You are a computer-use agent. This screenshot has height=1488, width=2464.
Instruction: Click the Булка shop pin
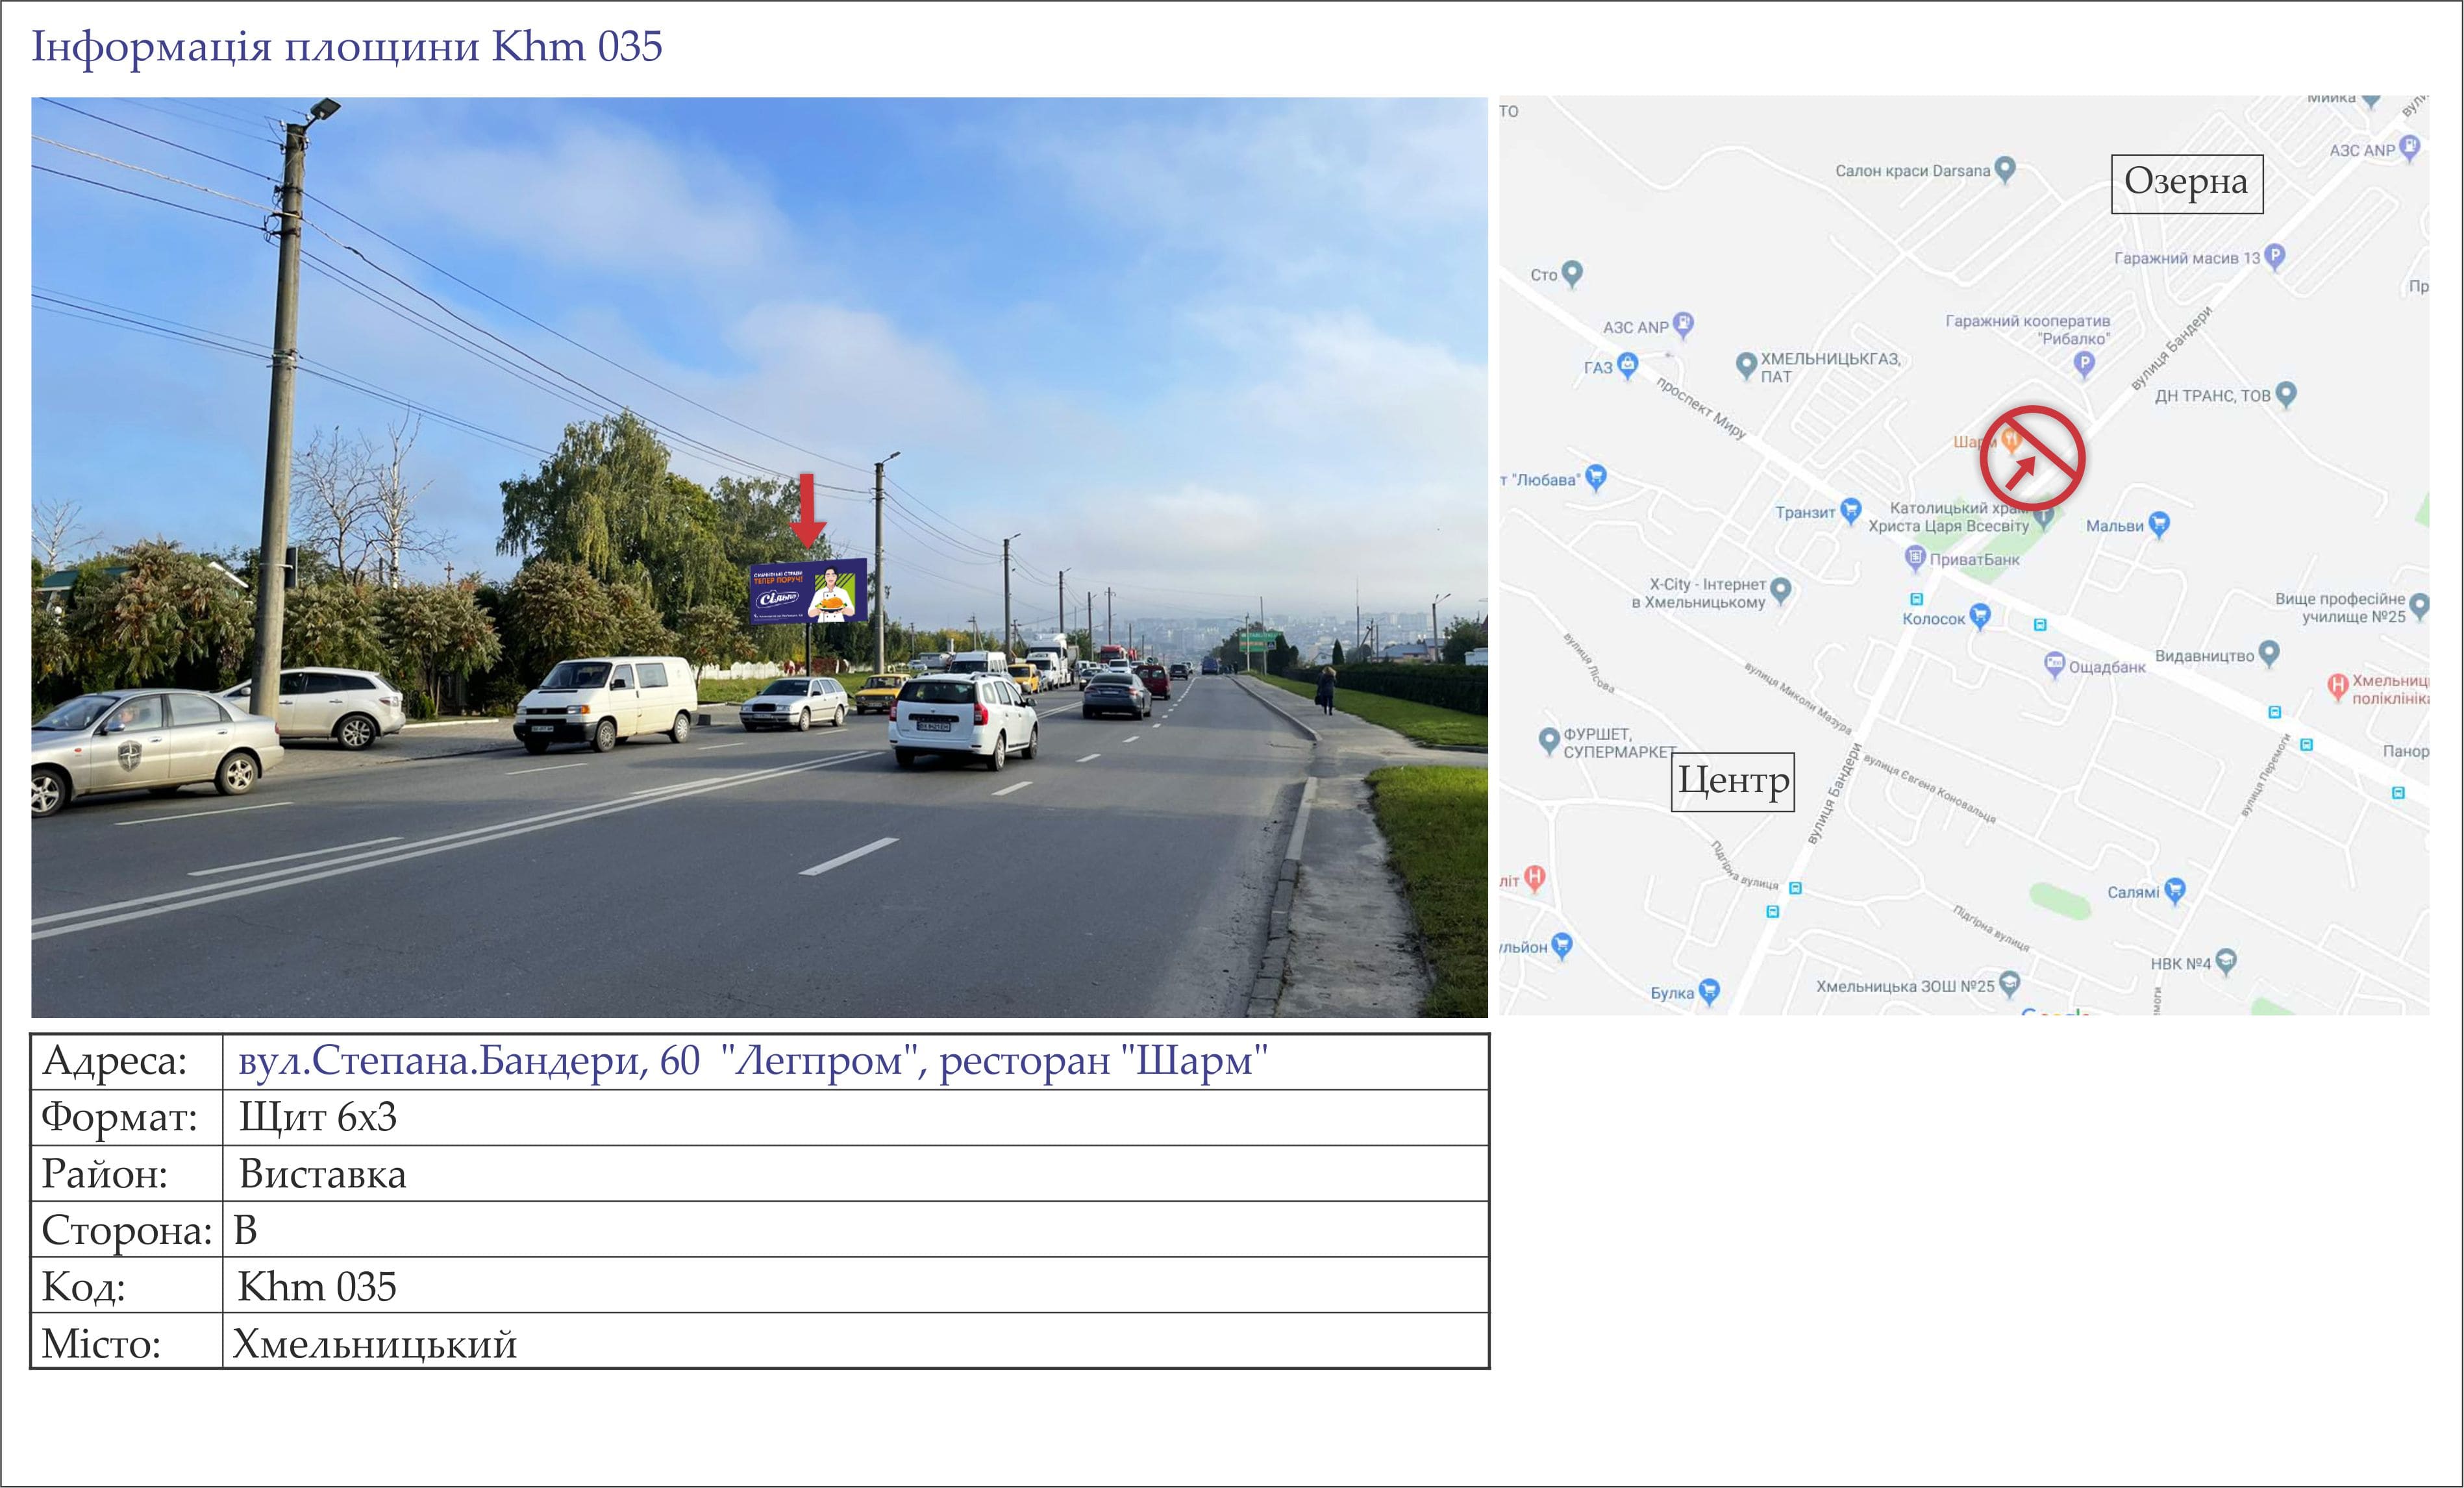point(1709,991)
